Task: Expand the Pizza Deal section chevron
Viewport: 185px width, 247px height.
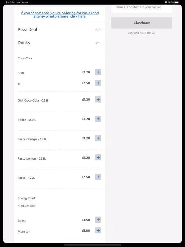Action: coord(98,30)
